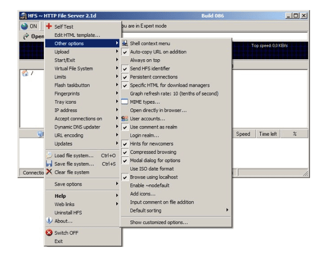The width and height of the screenshot is (320, 259).
Task: Uncheck Browse using localhost
Action: pos(176,177)
